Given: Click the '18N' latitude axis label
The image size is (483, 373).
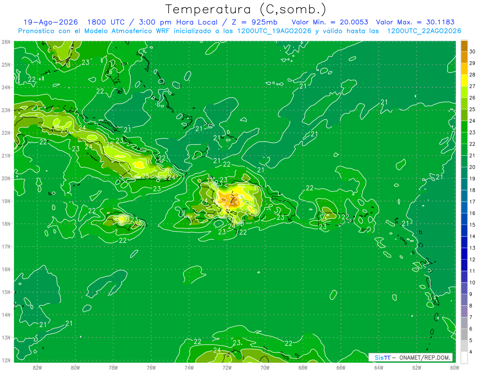Looking at the screenshot, I should [x=6, y=224].
